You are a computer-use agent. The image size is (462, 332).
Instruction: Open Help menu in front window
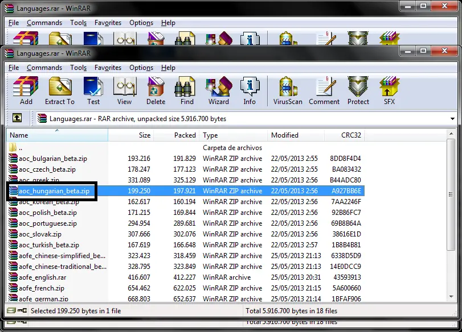coord(168,68)
